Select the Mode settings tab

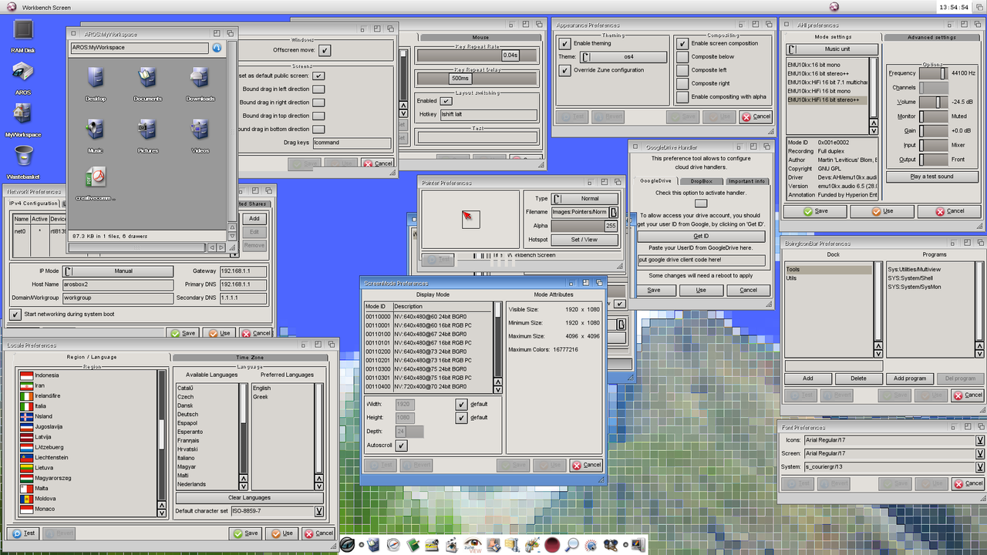[x=833, y=37]
